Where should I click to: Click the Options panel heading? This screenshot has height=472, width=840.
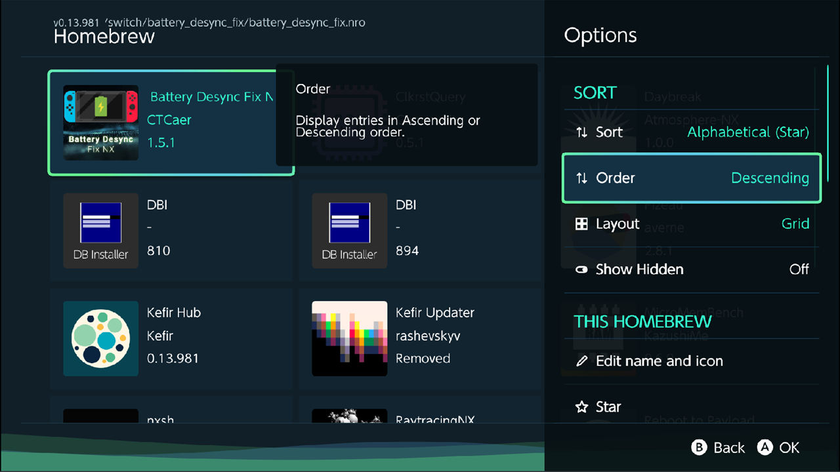[x=600, y=35]
